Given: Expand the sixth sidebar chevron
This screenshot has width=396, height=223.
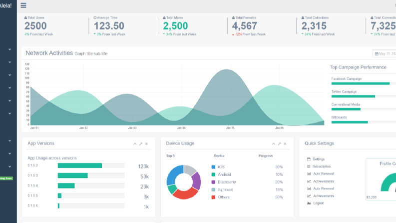Looking at the screenshot, I should [10, 113].
